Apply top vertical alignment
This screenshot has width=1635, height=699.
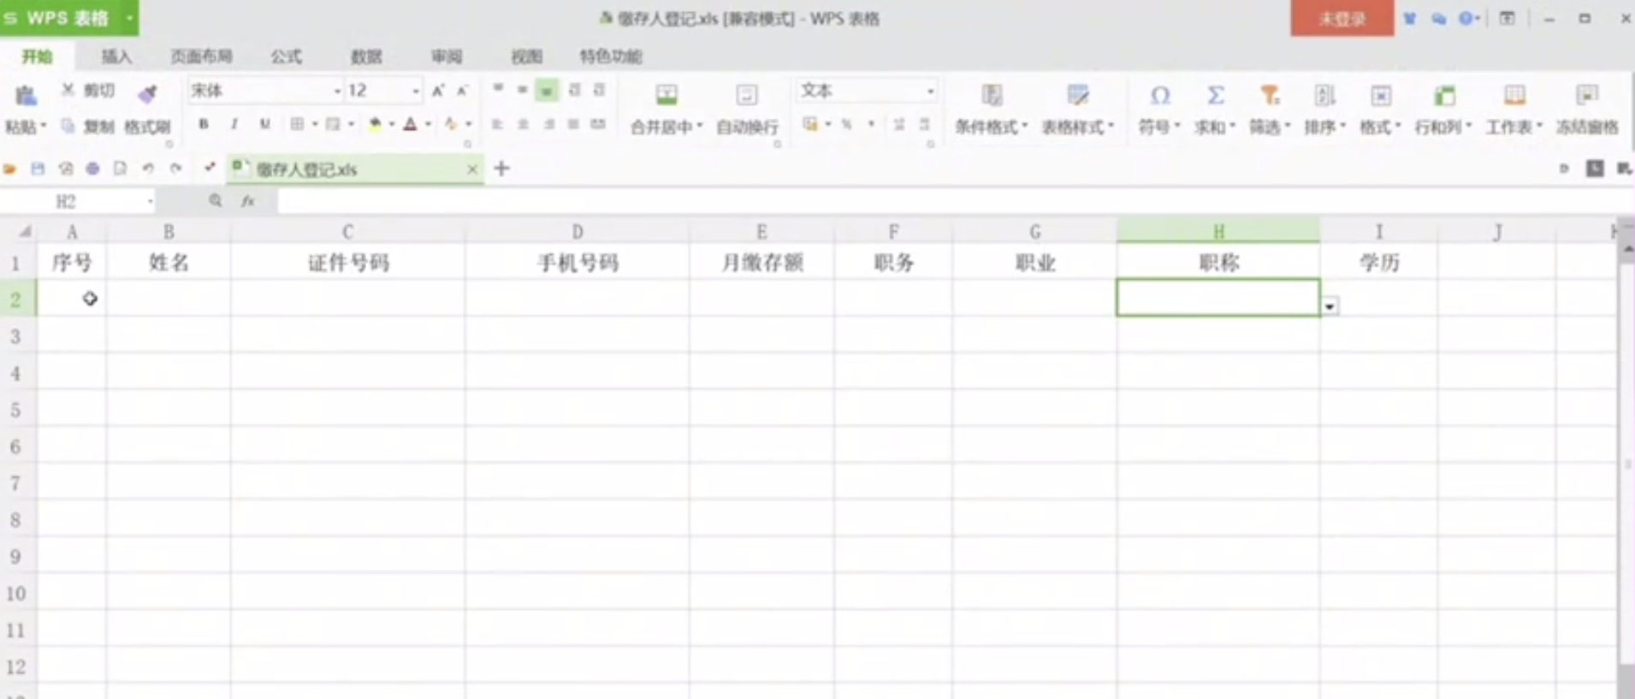(x=497, y=90)
